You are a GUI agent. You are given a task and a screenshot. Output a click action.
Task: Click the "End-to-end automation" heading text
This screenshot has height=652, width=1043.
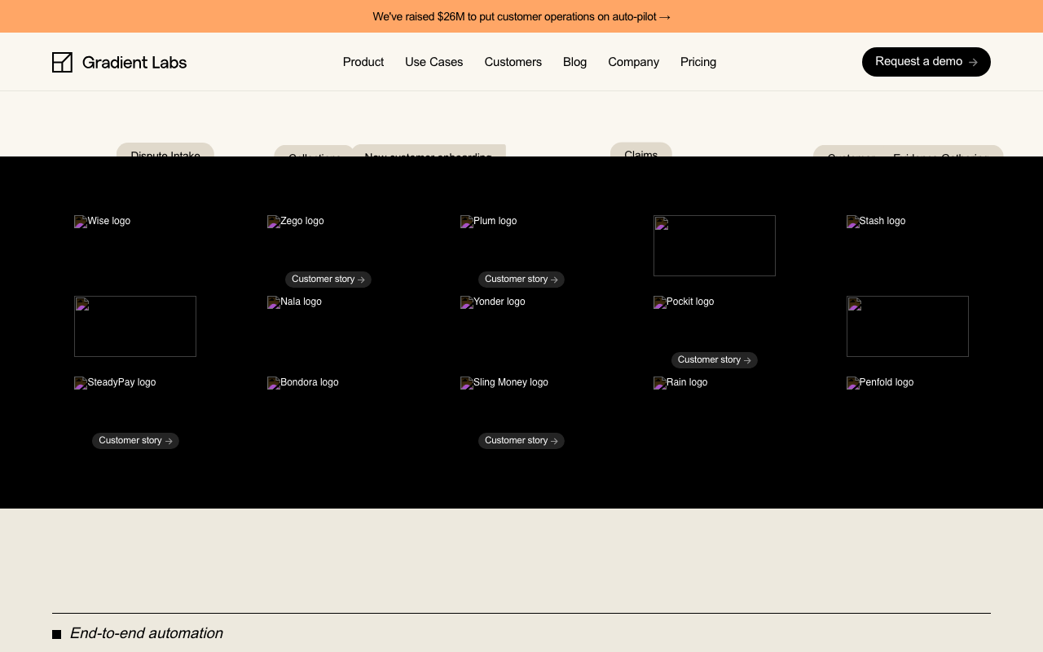147,633
